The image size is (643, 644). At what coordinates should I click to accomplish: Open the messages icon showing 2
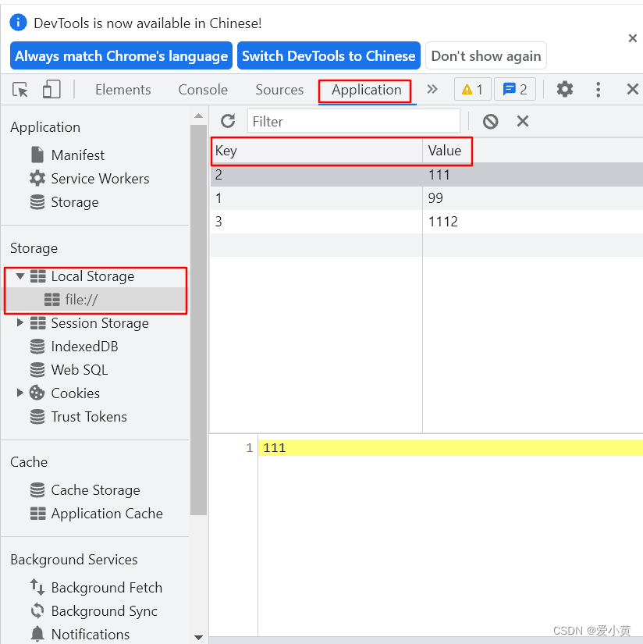[514, 89]
